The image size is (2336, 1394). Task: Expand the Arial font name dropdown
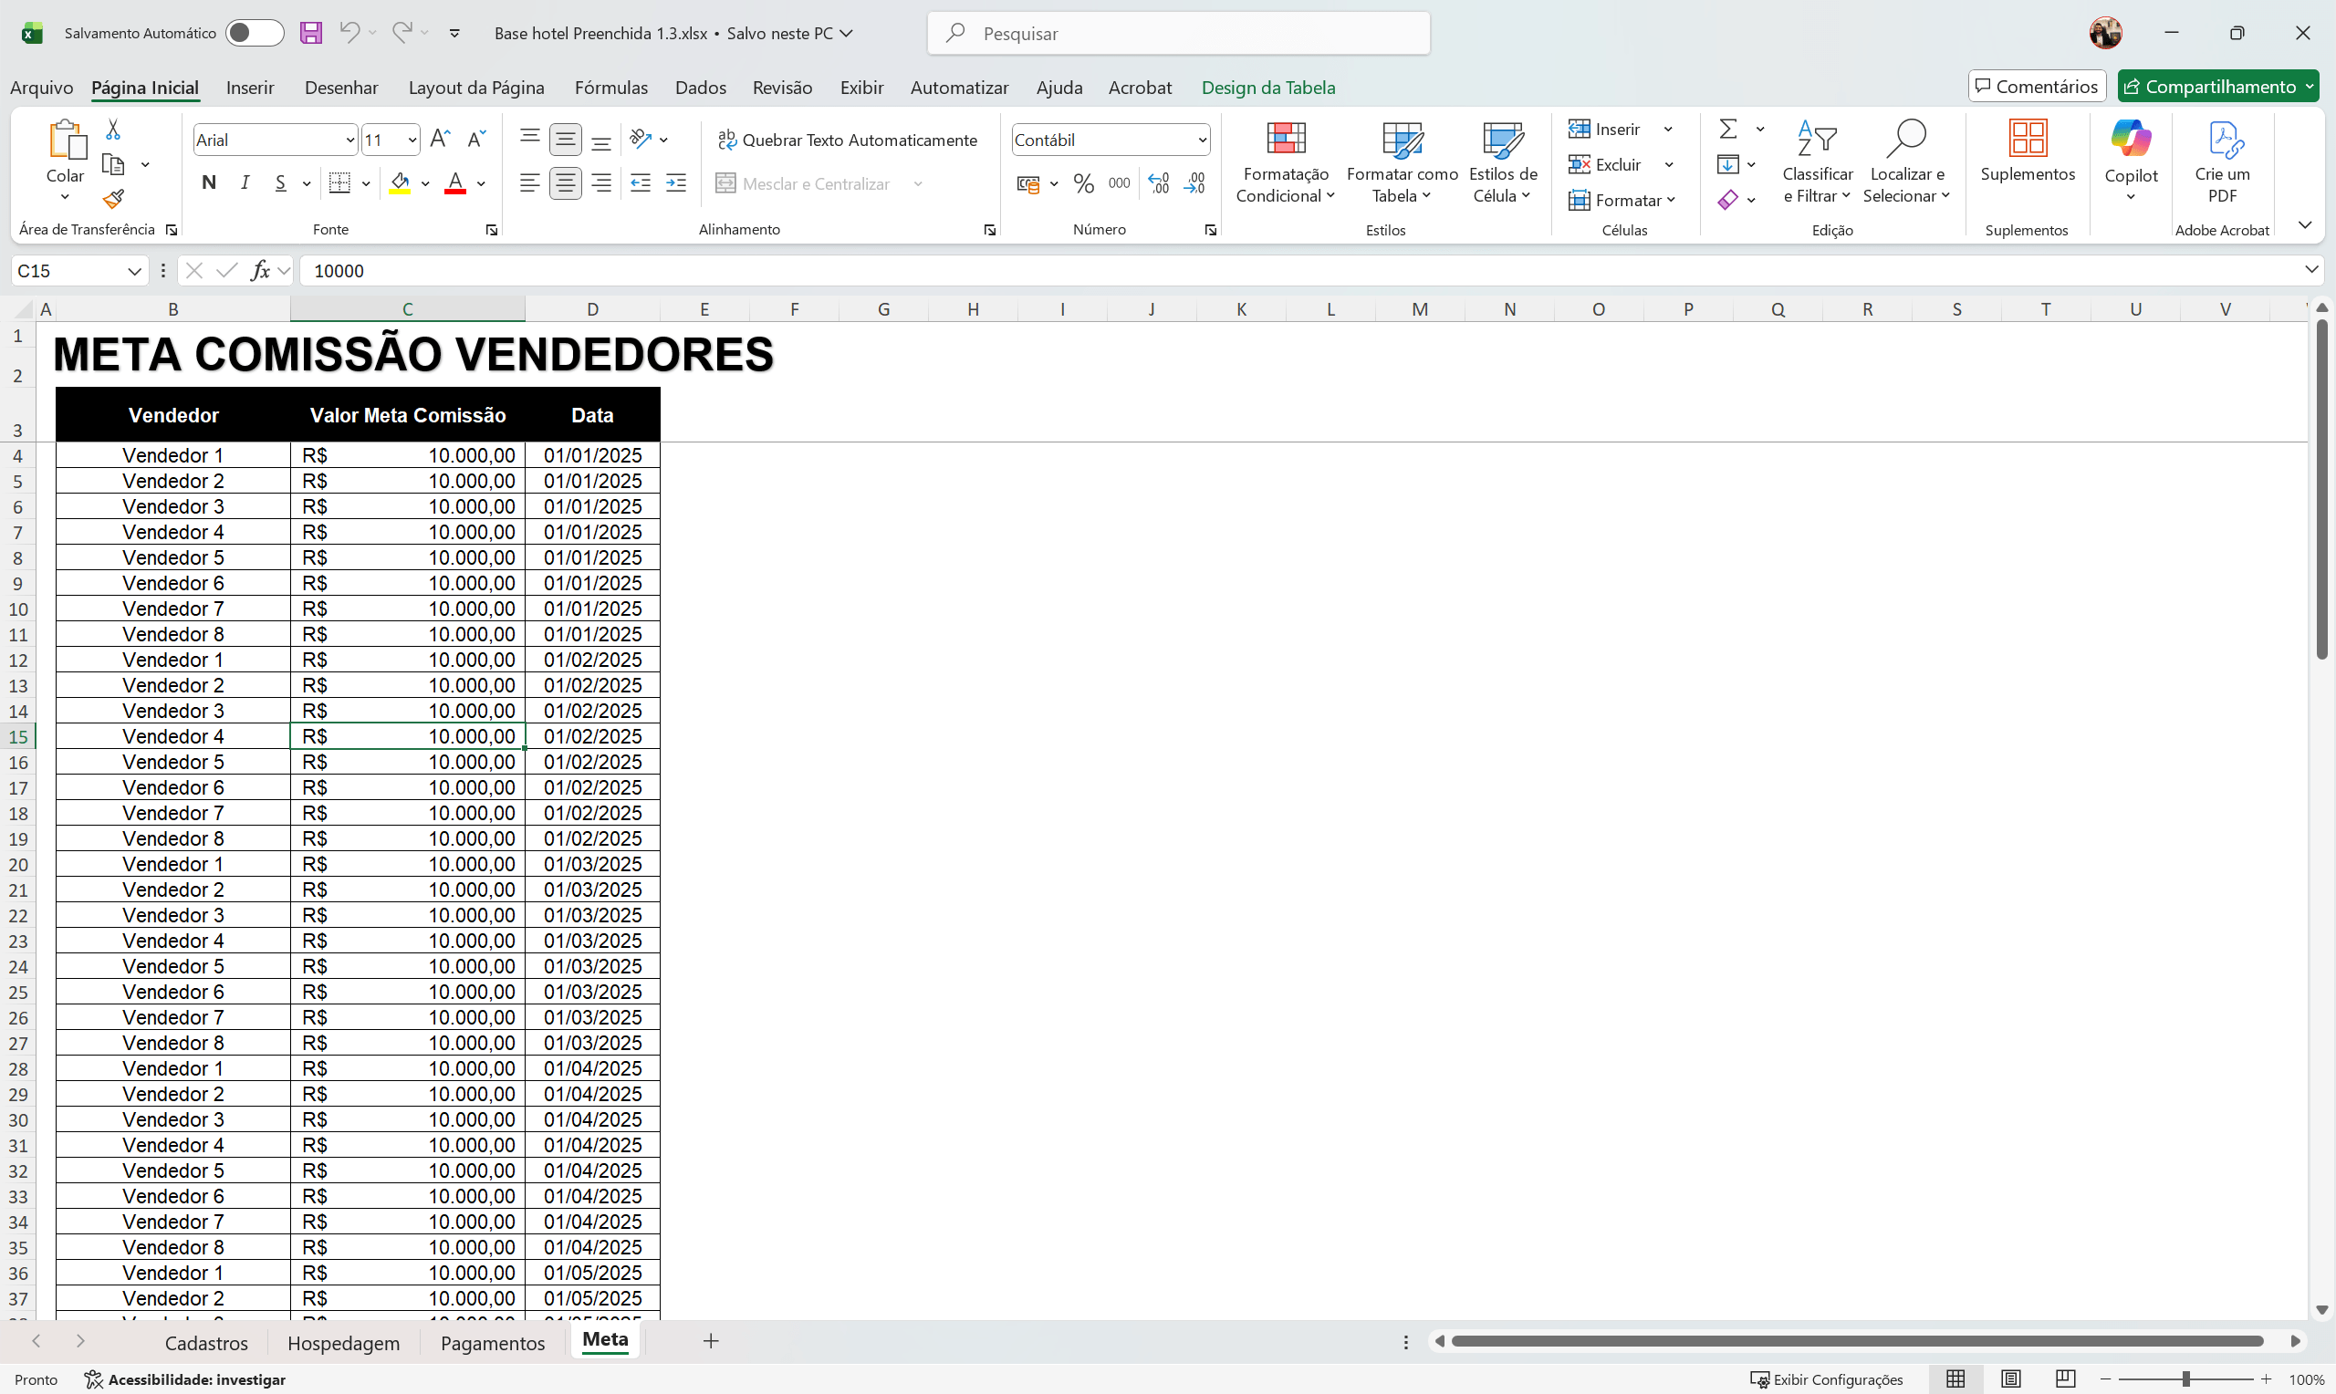tap(349, 140)
